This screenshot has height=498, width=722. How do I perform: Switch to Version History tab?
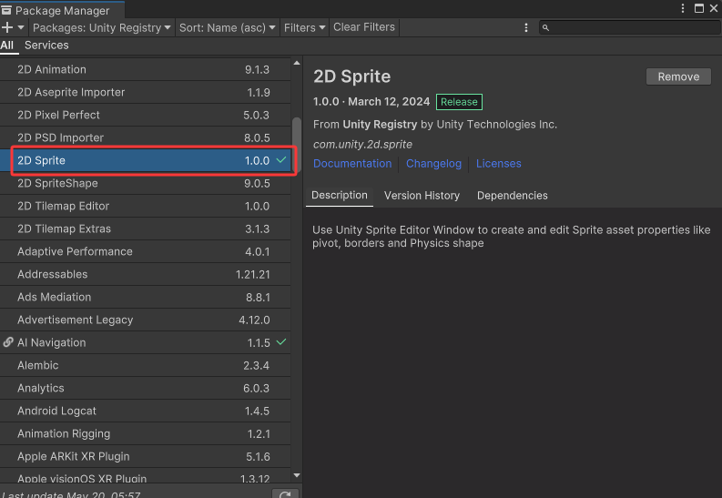pos(422,196)
